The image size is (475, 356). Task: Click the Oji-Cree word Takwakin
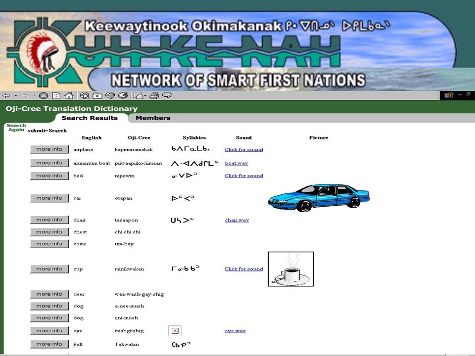point(127,344)
